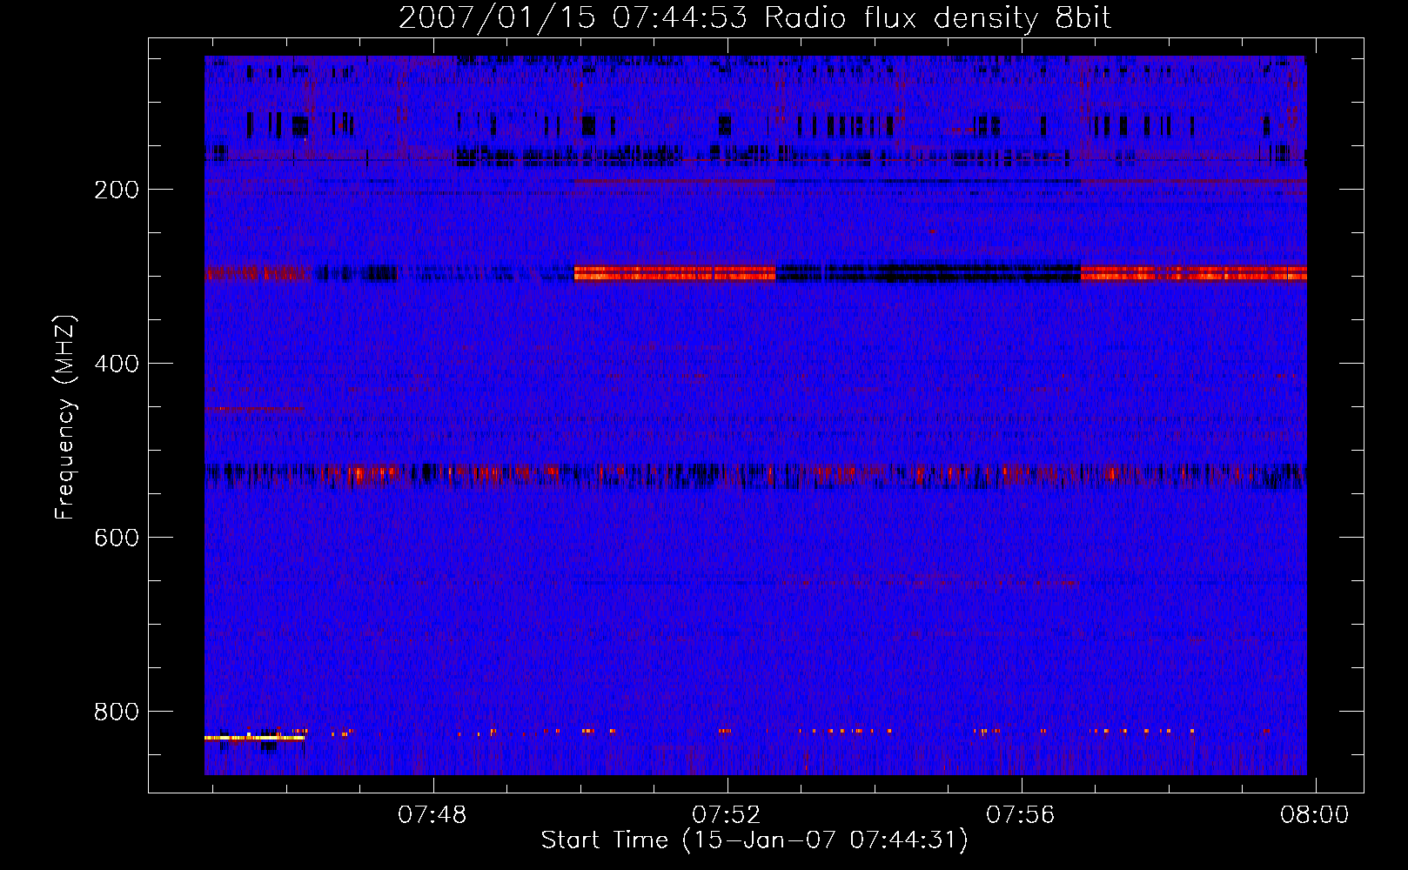
Task: Click the 'Frequency (MHZ)' y-axis label
Action: point(65,418)
